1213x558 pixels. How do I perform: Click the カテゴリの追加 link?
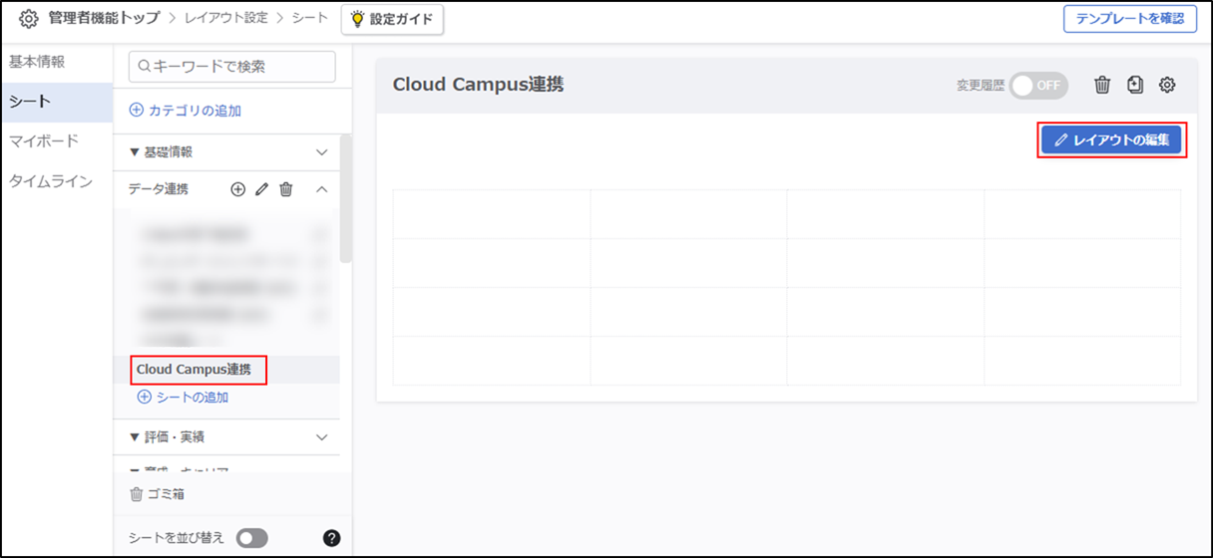tap(186, 111)
